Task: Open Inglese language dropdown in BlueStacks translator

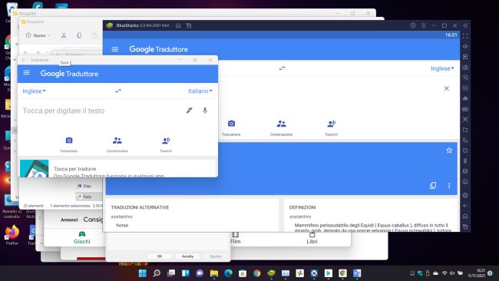Action: [x=442, y=68]
